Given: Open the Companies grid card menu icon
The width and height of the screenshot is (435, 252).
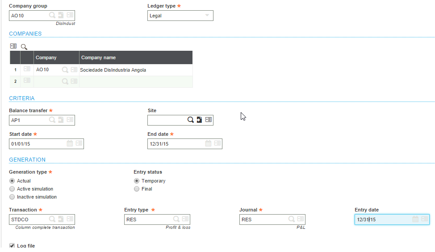Looking at the screenshot, I should 13,46.
